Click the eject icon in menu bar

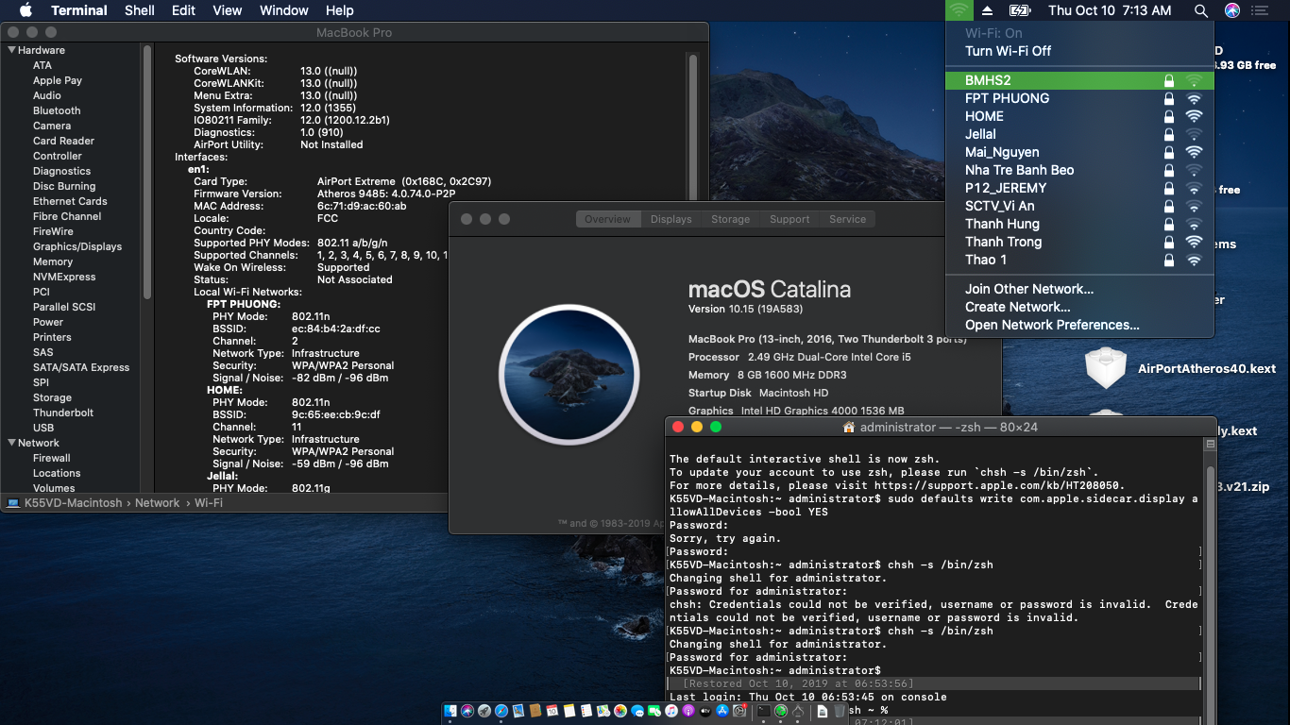(x=988, y=10)
